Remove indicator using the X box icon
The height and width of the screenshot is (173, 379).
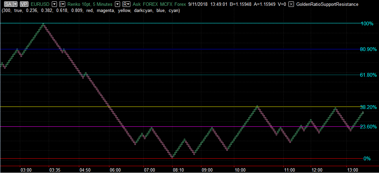coord(292,4)
